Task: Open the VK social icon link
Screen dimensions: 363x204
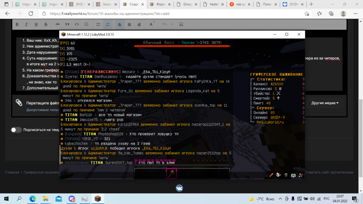Action: point(179,188)
